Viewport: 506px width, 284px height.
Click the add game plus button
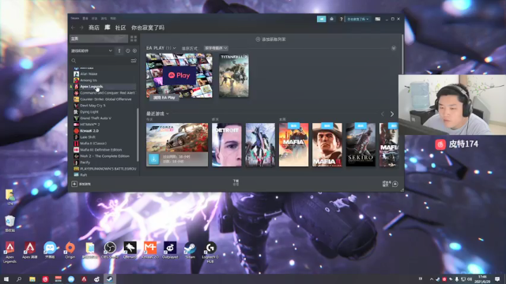click(74, 184)
